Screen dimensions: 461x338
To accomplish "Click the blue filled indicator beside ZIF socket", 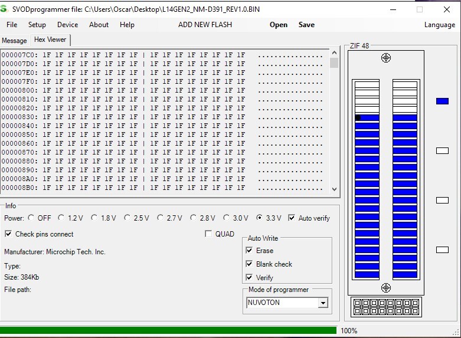I will coord(442,101).
